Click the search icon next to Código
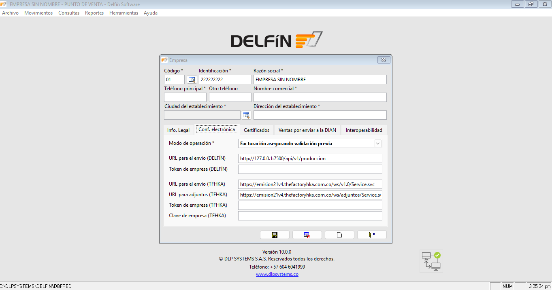This screenshot has height=290, width=552. pos(192,80)
